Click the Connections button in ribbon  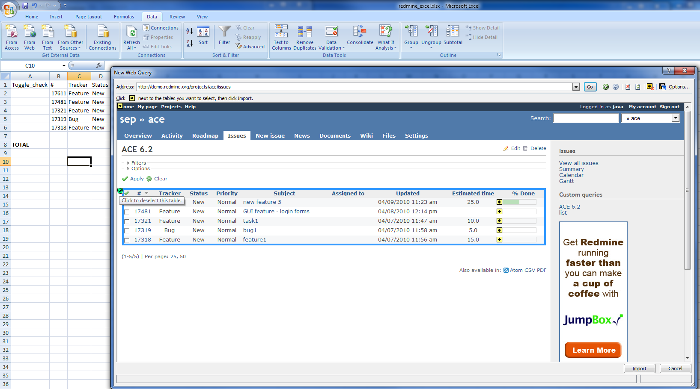click(x=161, y=28)
